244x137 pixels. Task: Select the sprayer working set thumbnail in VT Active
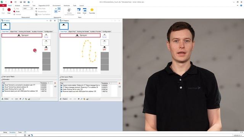[5, 26]
